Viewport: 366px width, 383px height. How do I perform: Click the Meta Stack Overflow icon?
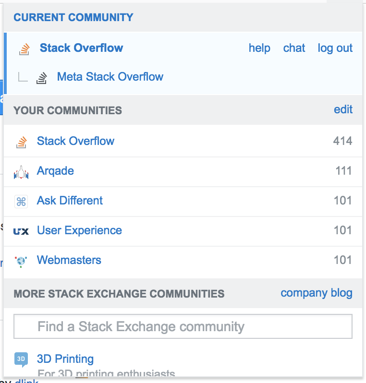[42, 78]
